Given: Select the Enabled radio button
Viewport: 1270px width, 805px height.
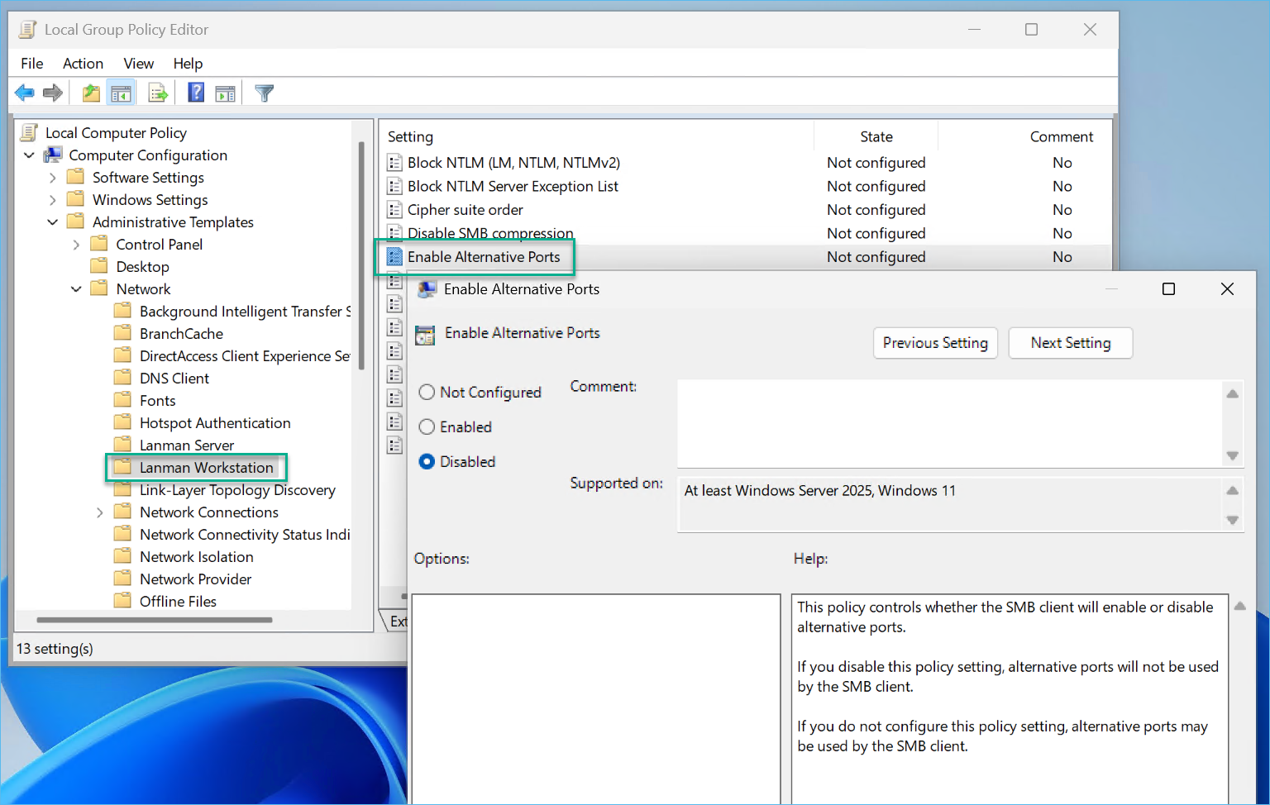Looking at the screenshot, I should point(427,426).
